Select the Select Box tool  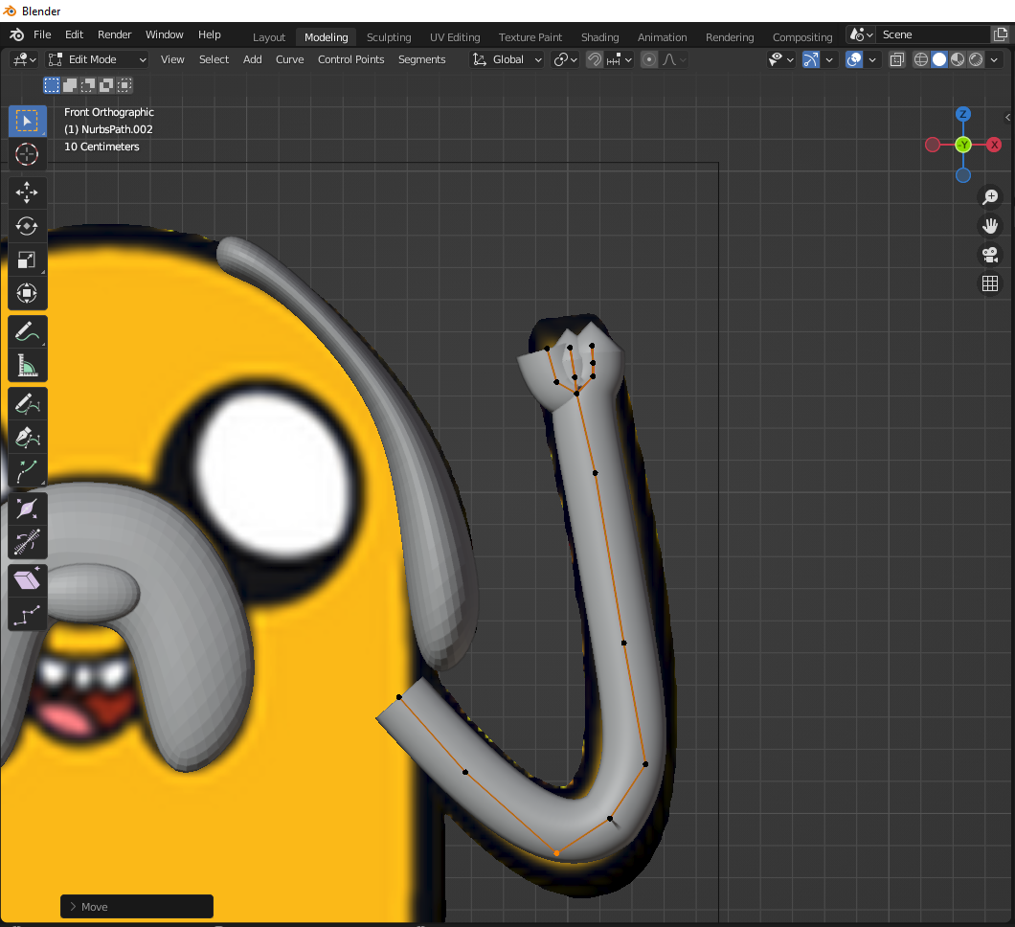27,121
